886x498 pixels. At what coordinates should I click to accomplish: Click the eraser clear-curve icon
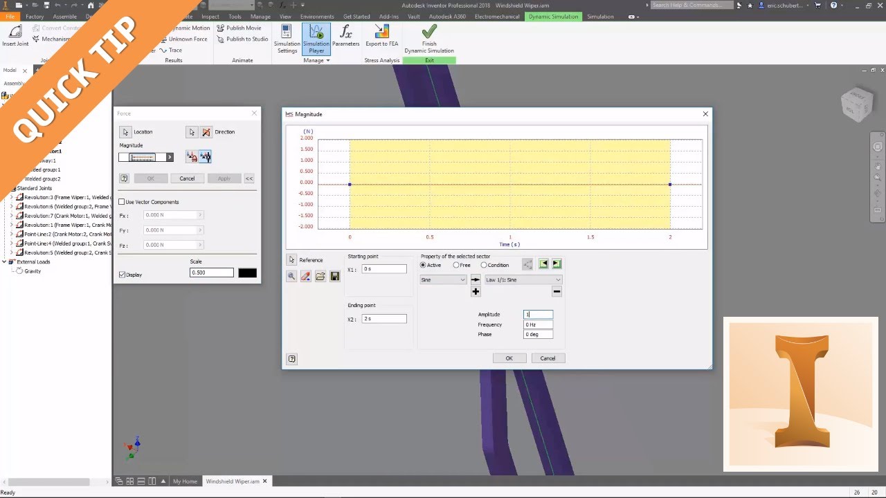coord(306,276)
